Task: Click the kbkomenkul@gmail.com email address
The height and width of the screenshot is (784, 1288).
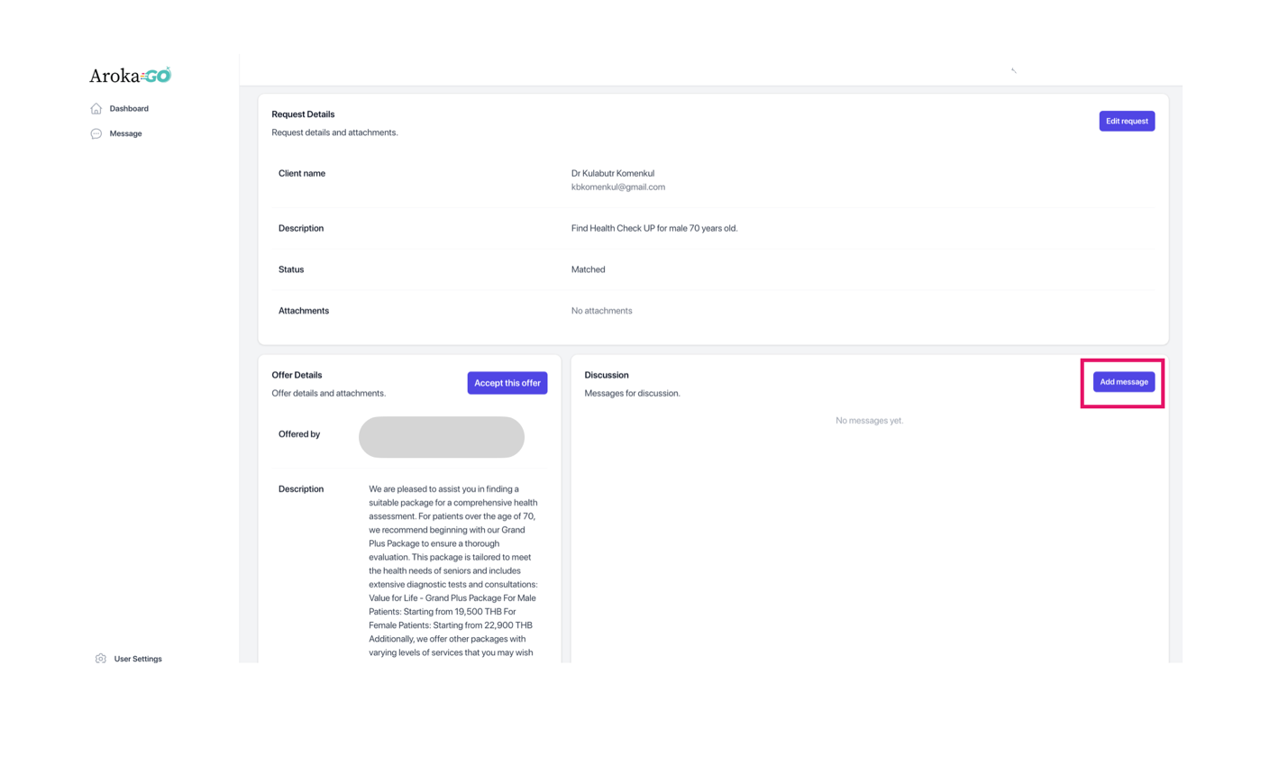Action: [617, 187]
